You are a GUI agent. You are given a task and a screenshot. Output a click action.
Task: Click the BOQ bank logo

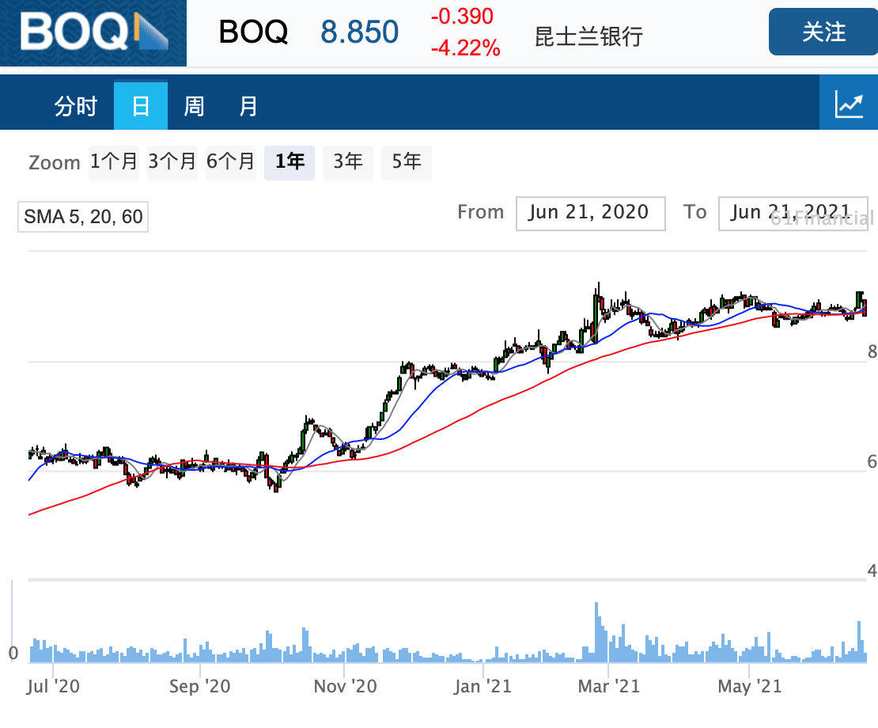pos(93,33)
